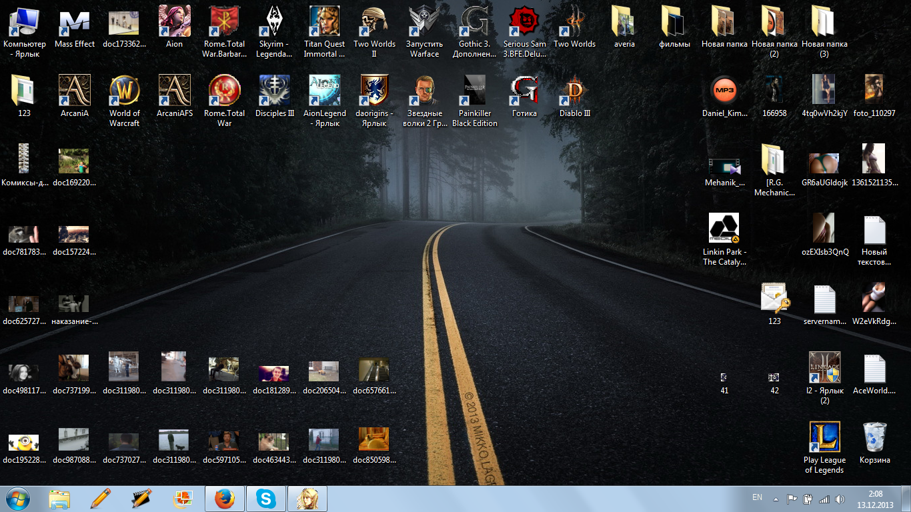This screenshot has height=512, width=911.
Task: Open the volume speaker control
Action: pyautogui.click(x=839, y=499)
